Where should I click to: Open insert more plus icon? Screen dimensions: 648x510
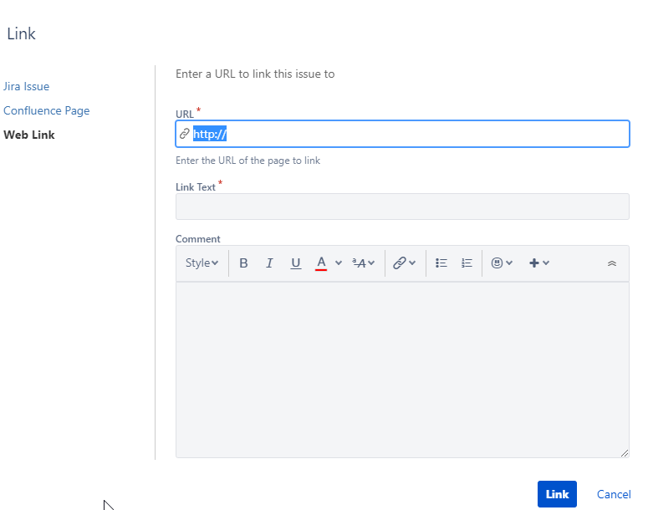(x=534, y=263)
